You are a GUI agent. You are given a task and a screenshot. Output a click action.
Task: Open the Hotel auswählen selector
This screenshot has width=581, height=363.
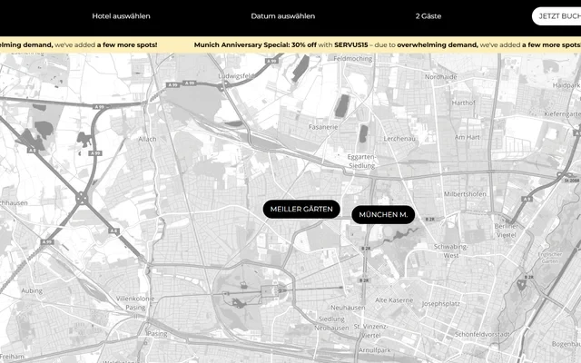click(x=121, y=16)
